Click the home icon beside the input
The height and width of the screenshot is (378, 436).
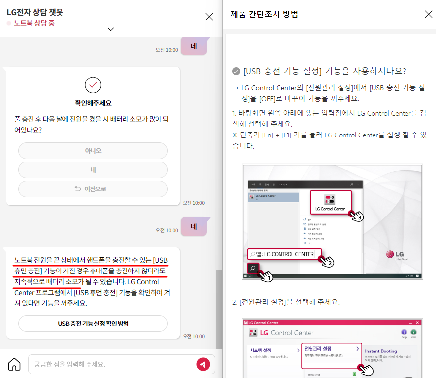[14, 364]
